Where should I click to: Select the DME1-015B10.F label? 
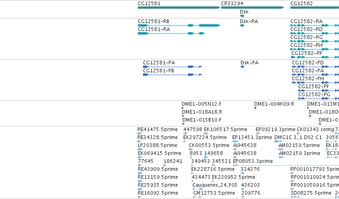coord(202,120)
